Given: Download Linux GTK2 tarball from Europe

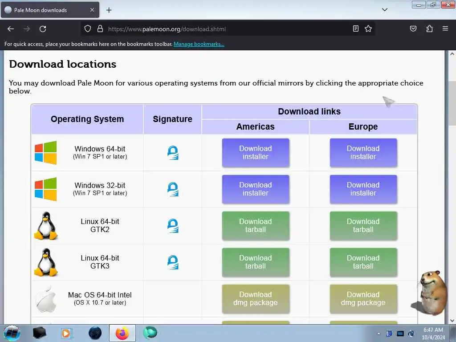Looking at the screenshot, I should [363, 226].
